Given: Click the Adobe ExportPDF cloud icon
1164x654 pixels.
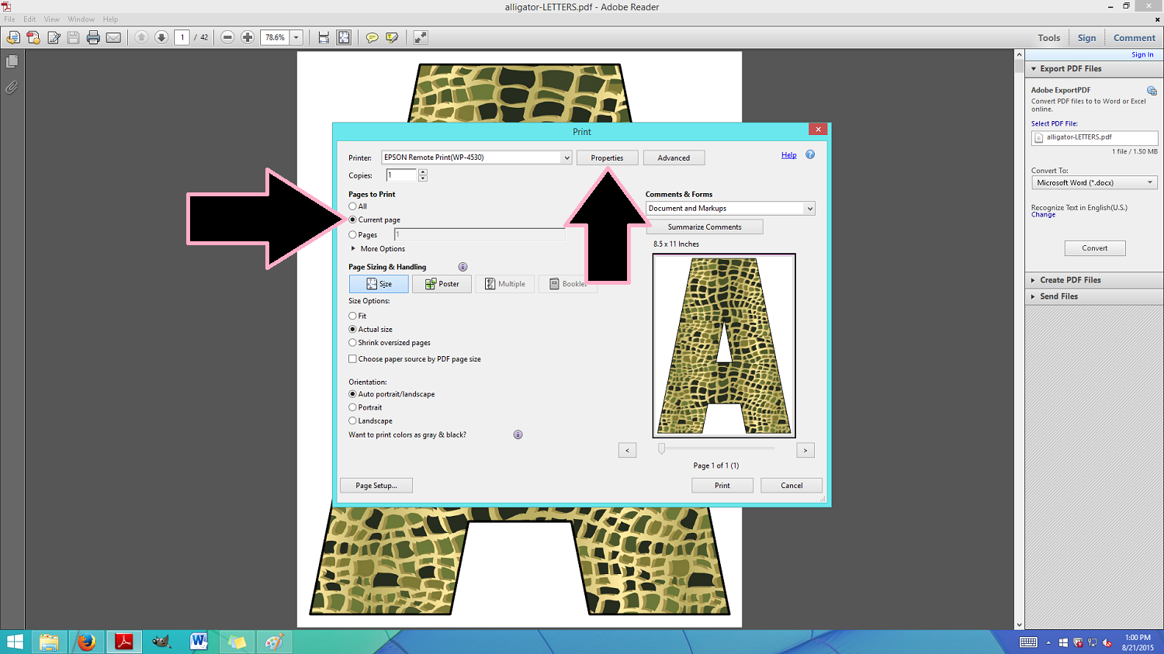Looking at the screenshot, I should tap(1152, 91).
